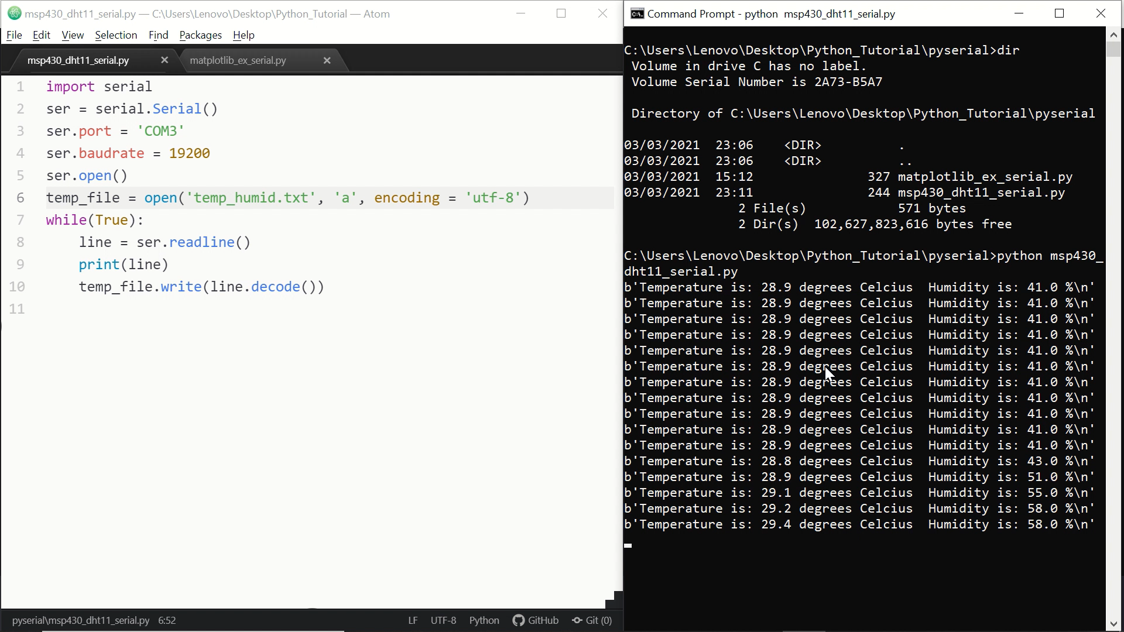Open the Edit menu
The height and width of the screenshot is (632, 1124).
(x=41, y=35)
